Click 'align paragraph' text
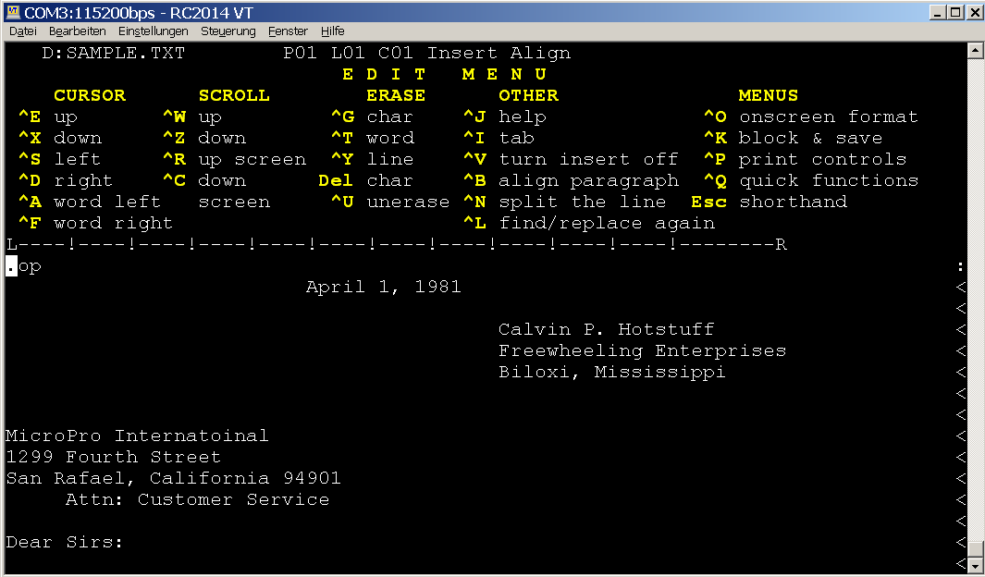The width and height of the screenshot is (985, 577). coord(588,181)
